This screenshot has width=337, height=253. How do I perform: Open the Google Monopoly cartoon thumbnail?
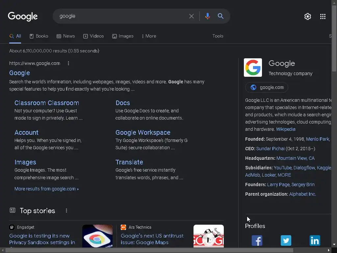coord(208,236)
